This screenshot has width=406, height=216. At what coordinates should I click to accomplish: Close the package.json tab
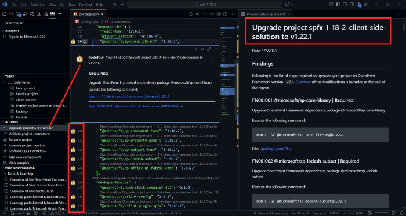coord(102,14)
